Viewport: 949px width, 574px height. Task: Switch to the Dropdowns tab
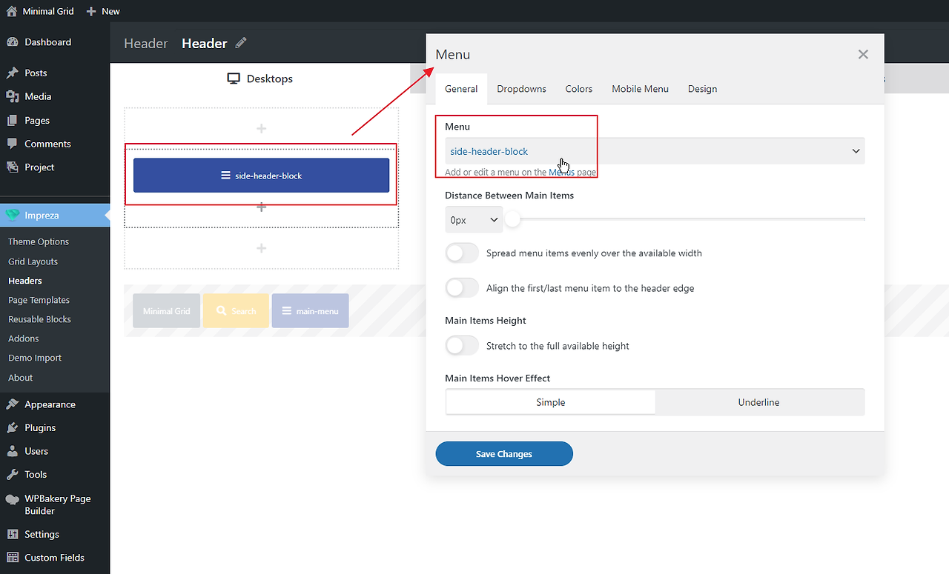[522, 89]
